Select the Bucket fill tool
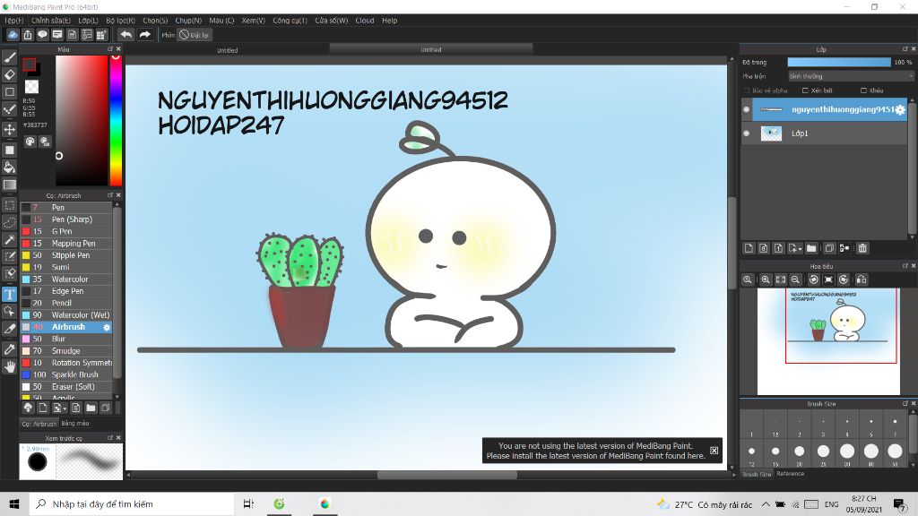 pos(9,168)
